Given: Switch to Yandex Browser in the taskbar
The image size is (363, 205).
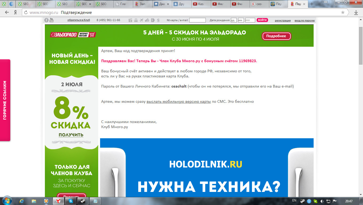Looking at the screenshot, I should (x=58, y=201).
